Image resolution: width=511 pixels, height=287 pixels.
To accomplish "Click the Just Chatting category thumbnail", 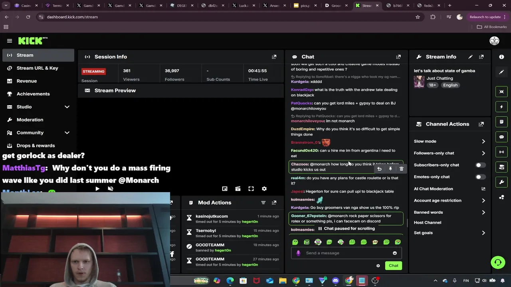I will coord(419,82).
